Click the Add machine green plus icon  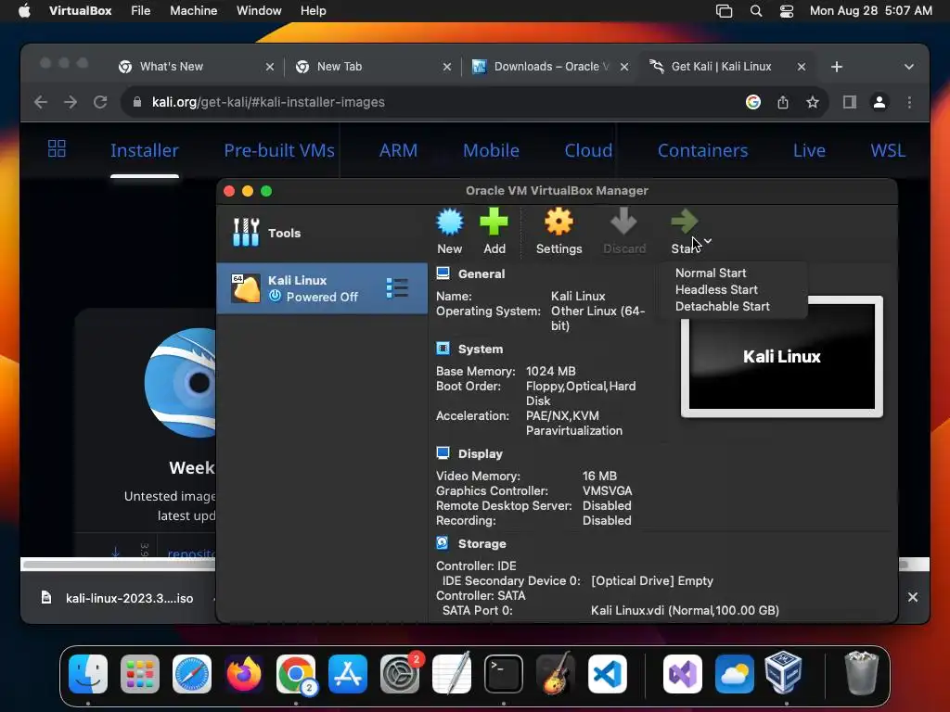coord(494,222)
